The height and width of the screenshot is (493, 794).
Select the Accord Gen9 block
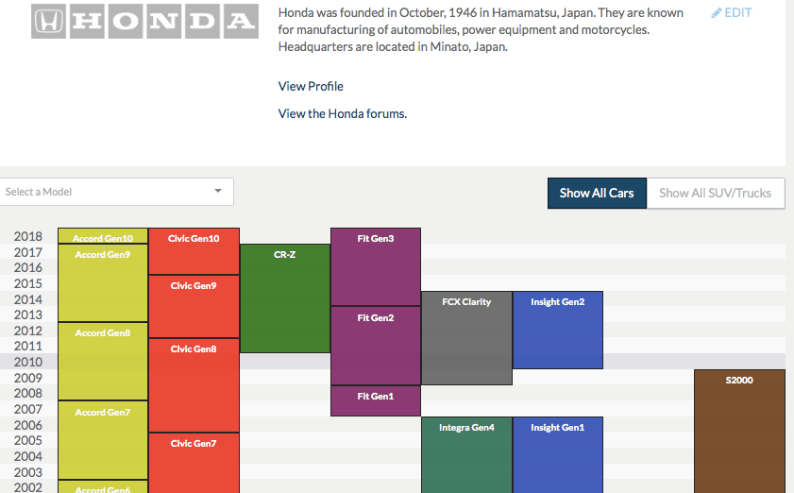[103, 283]
